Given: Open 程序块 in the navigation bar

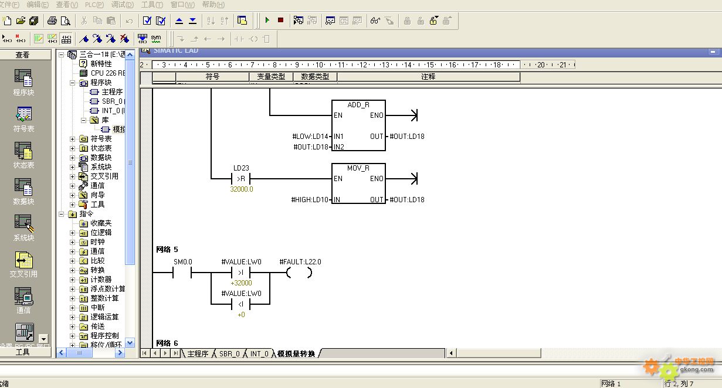Looking at the screenshot, I should tap(24, 83).
